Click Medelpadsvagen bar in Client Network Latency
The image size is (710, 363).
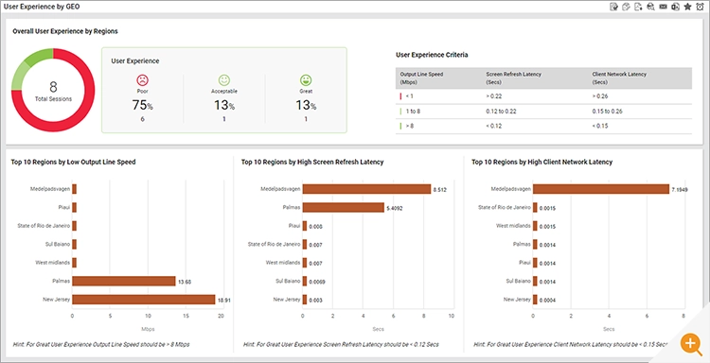coord(601,189)
